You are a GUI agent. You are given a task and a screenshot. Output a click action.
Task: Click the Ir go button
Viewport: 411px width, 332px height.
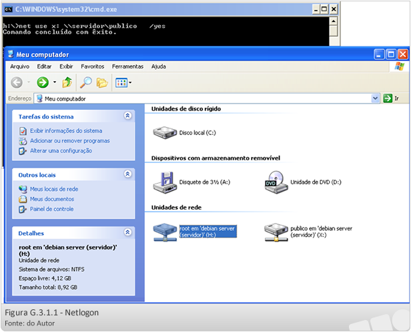click(391, 98)
